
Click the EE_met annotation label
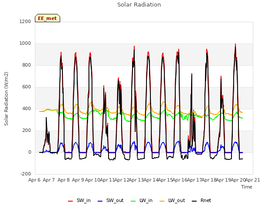point(48,18)
